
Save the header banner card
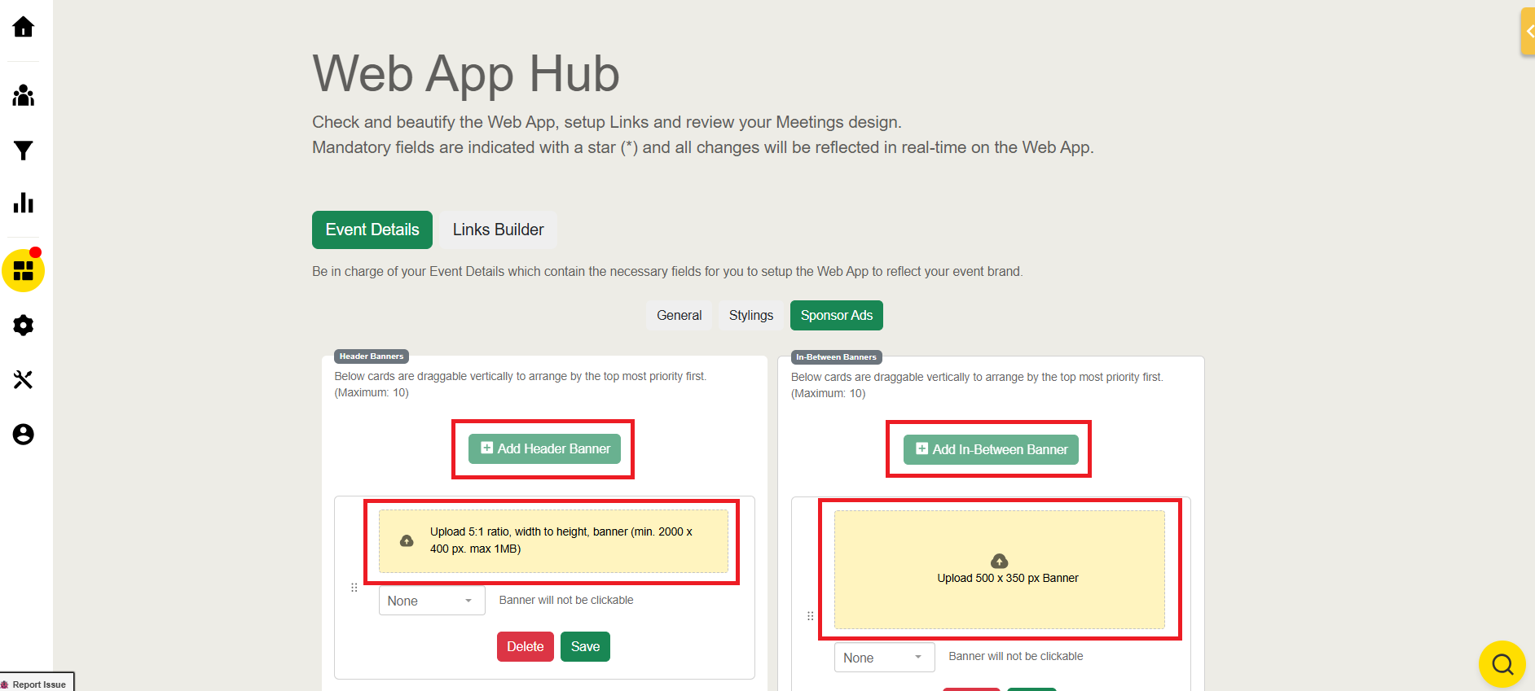[x=585, y=647]
